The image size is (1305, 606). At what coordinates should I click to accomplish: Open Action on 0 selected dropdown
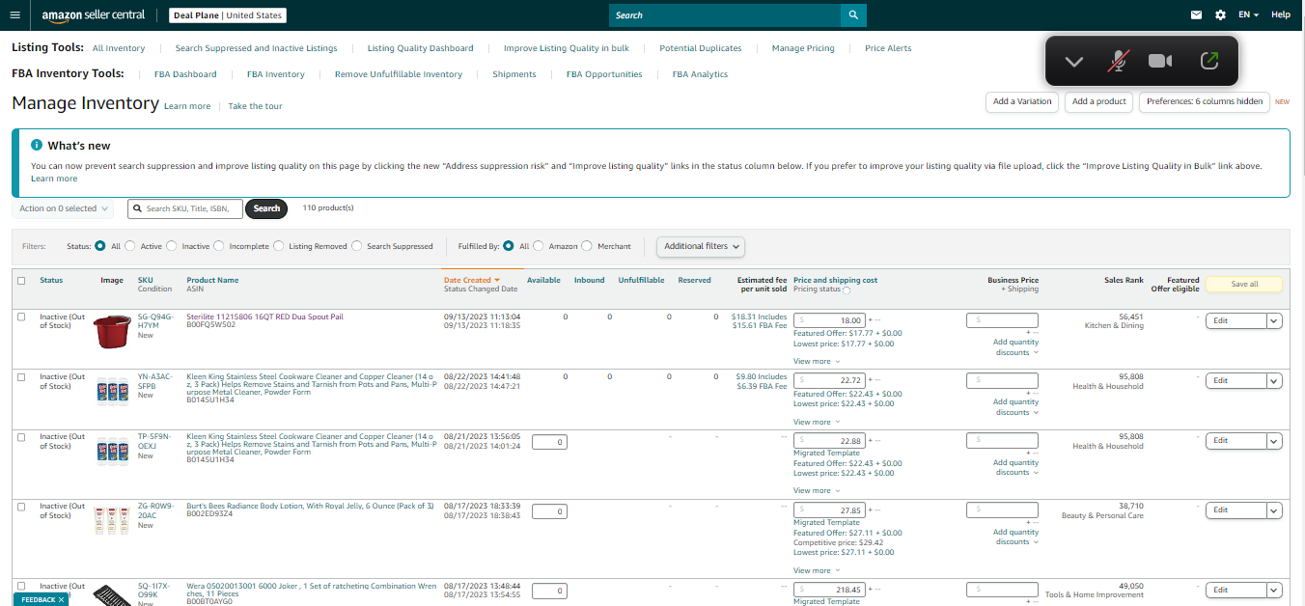pyautogui.click(x=64, y=208)
